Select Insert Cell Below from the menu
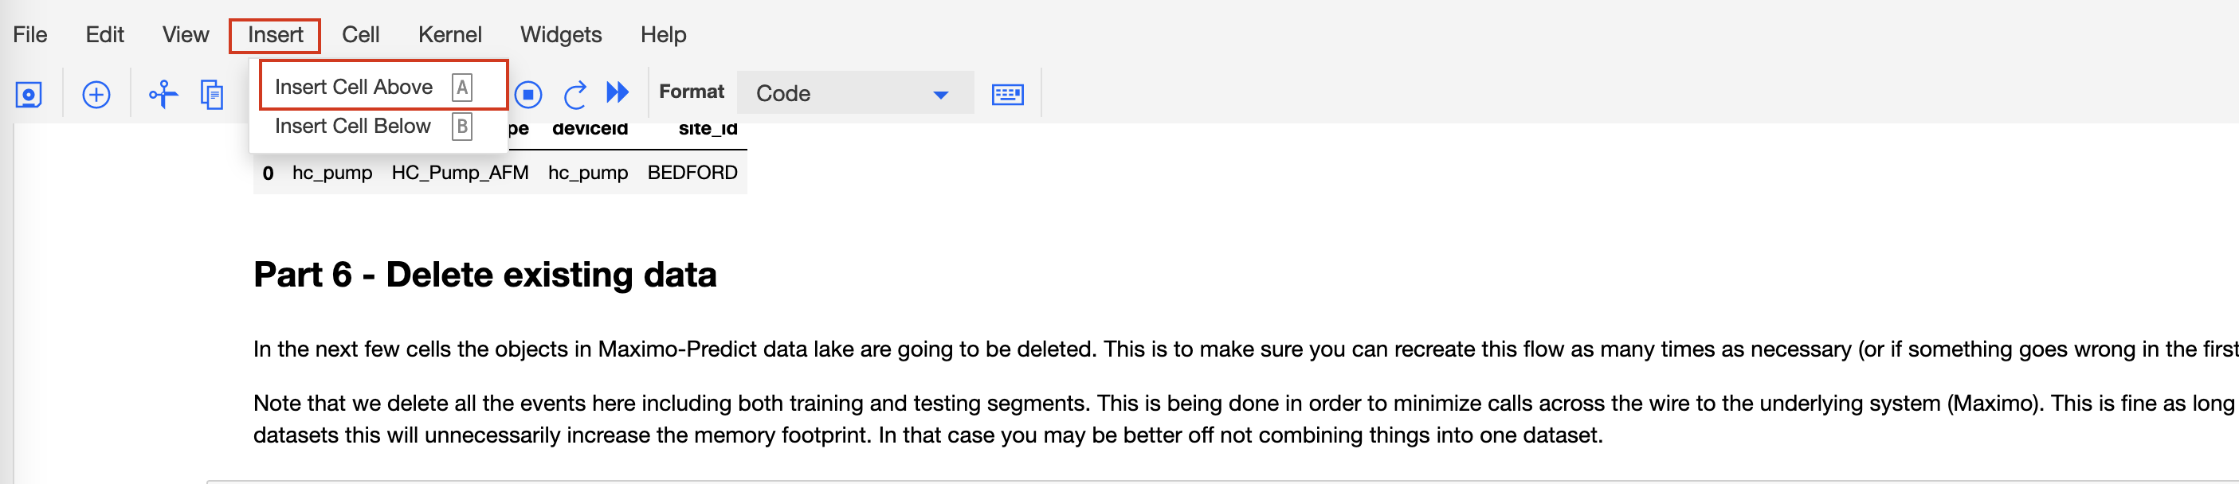 coord(374,126)
